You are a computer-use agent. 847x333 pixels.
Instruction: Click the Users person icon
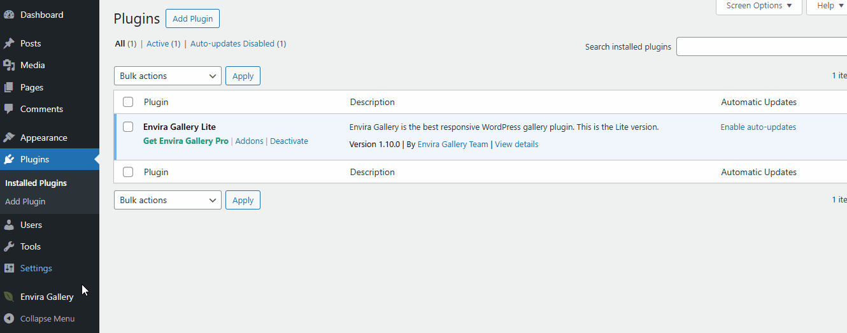click(x=9, y=225)
